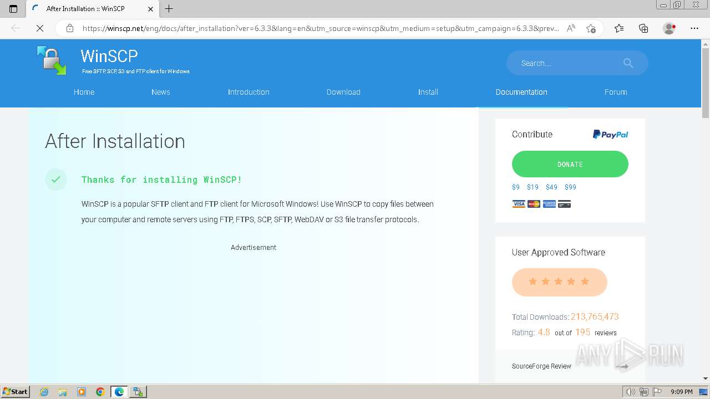
Task: Select the Microsoft Edge taskbar icon
Action: 119,392
